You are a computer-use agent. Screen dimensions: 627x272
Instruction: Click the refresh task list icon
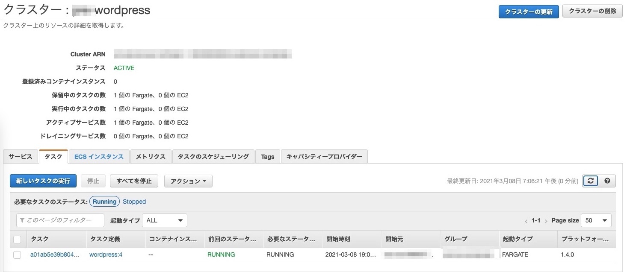[x=590, y=181]
